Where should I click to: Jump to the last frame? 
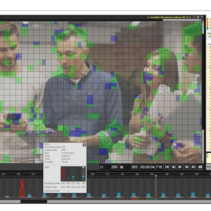coord(194,167)
